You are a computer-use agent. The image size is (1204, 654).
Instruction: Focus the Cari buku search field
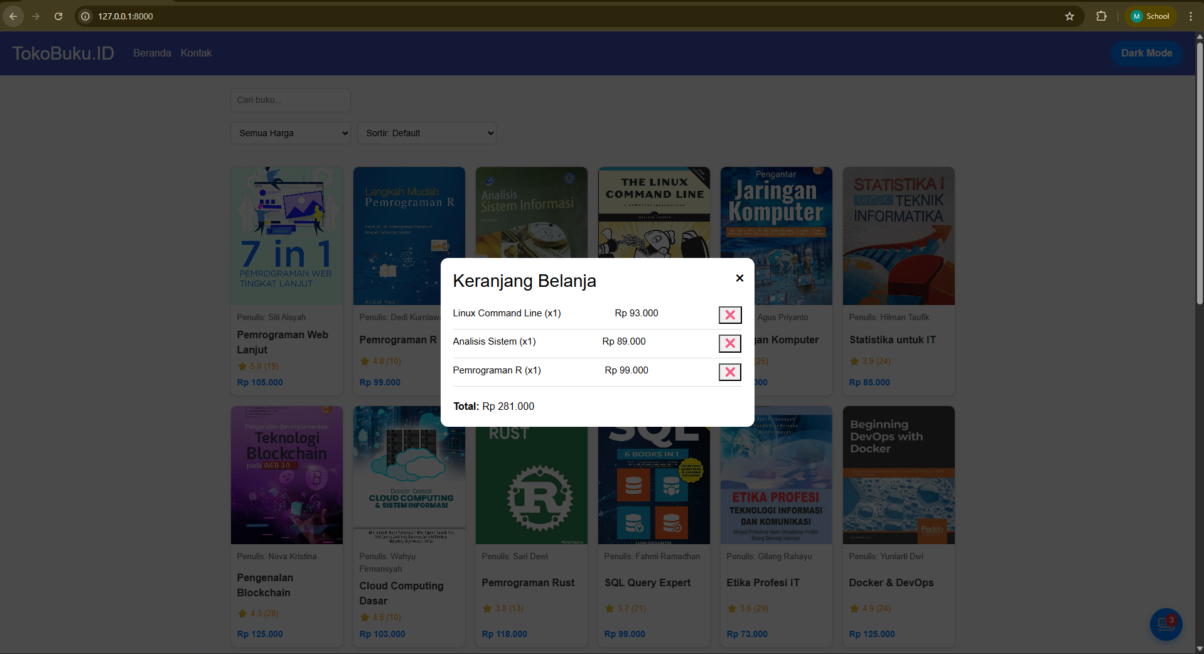(291, 100)
